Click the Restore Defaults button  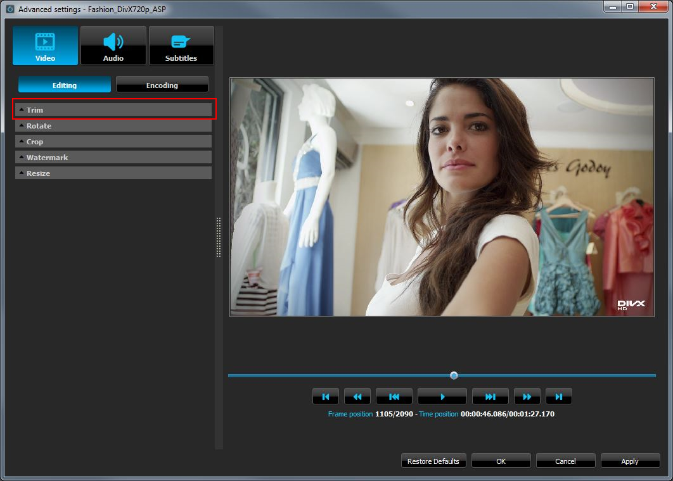(x=433, y=461)
